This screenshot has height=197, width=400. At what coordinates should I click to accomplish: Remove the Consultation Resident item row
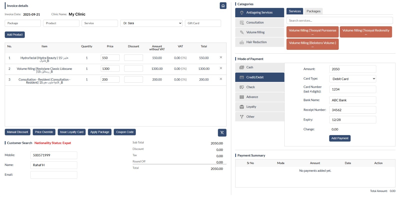[x=221, y=79]
